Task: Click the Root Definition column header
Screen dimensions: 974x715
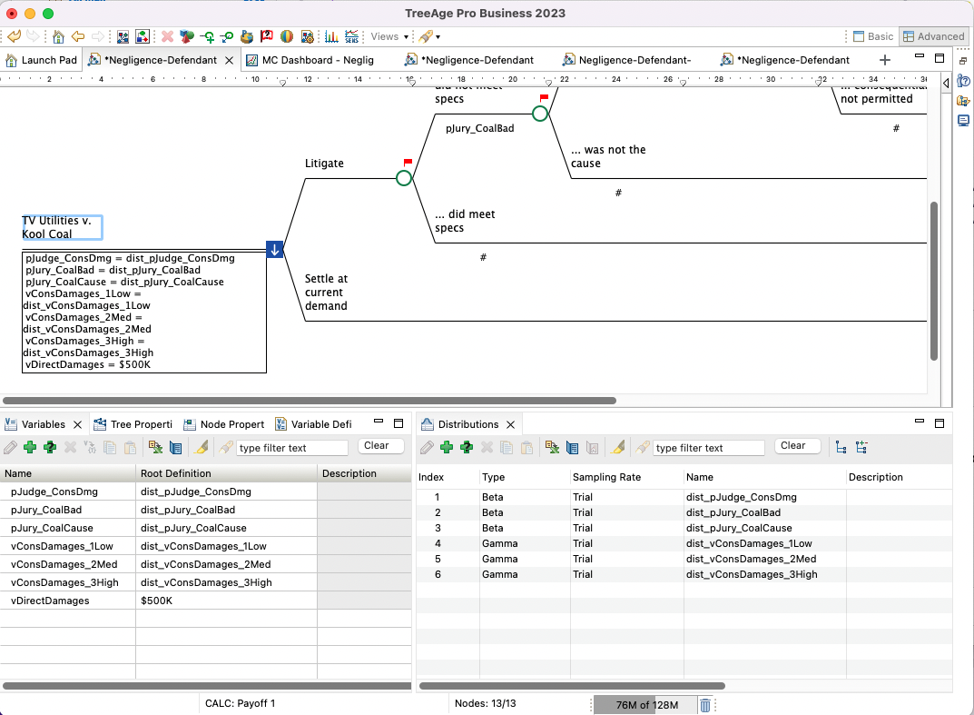Action: pos(226,473)
